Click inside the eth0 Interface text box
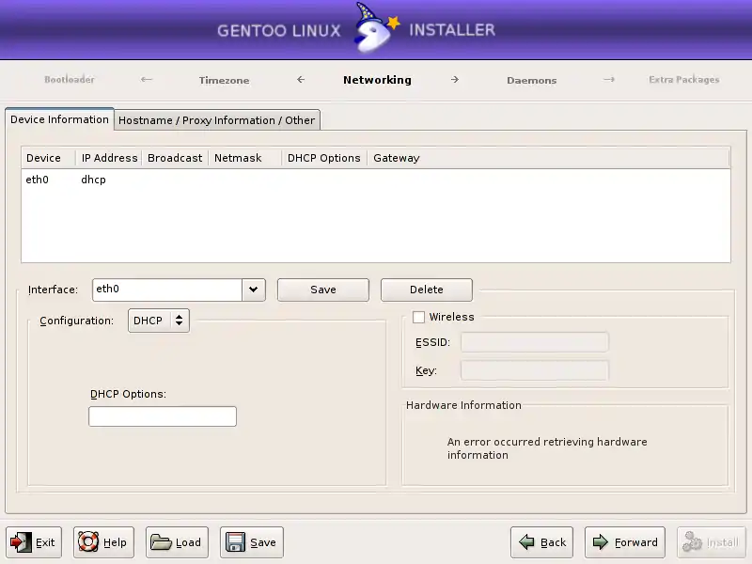 click(x=166, y=290)
